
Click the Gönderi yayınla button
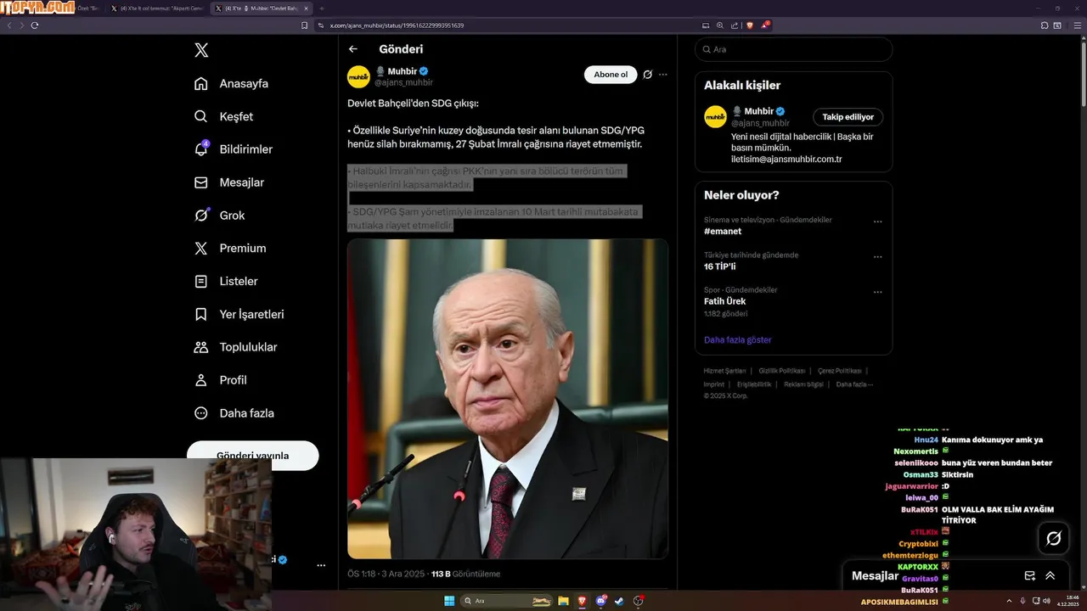coord(253,455)
